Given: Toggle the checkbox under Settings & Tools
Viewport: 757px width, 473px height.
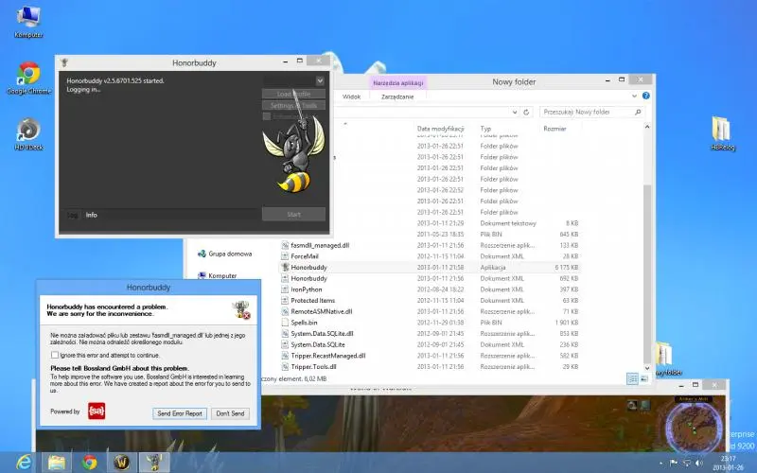Looking at the screenshot, I should (x=266, y=117).
